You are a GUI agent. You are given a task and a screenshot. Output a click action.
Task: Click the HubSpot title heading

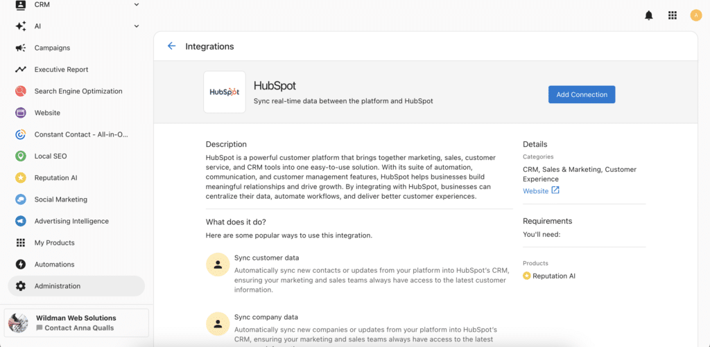click(x=275, y=86)
